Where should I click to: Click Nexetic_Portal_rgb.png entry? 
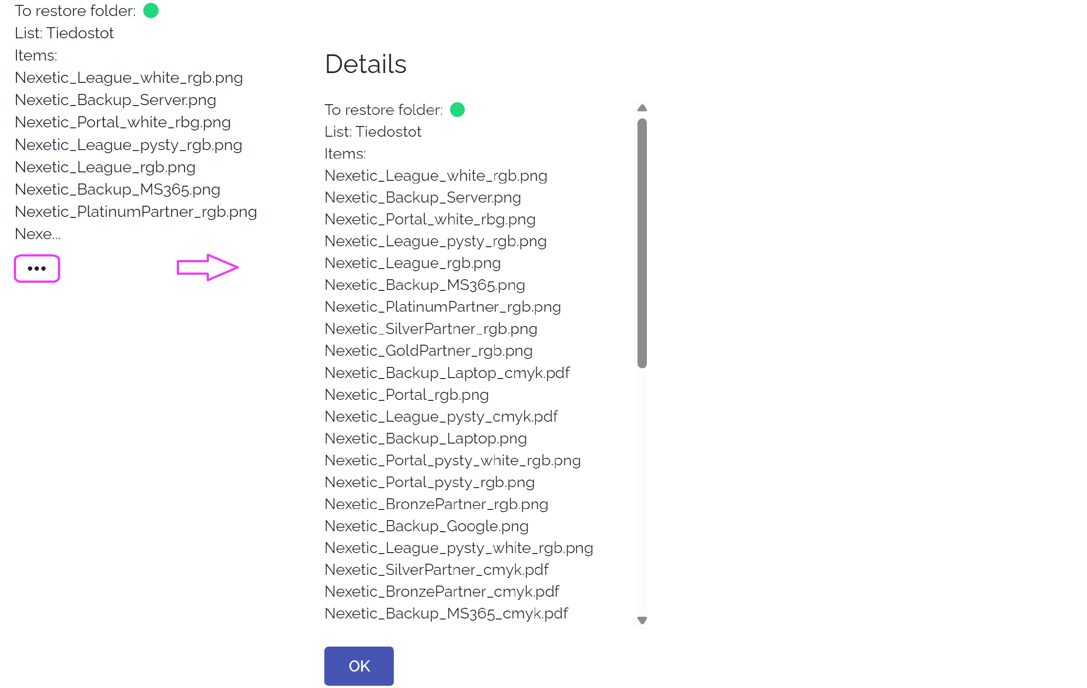(406, 395)
